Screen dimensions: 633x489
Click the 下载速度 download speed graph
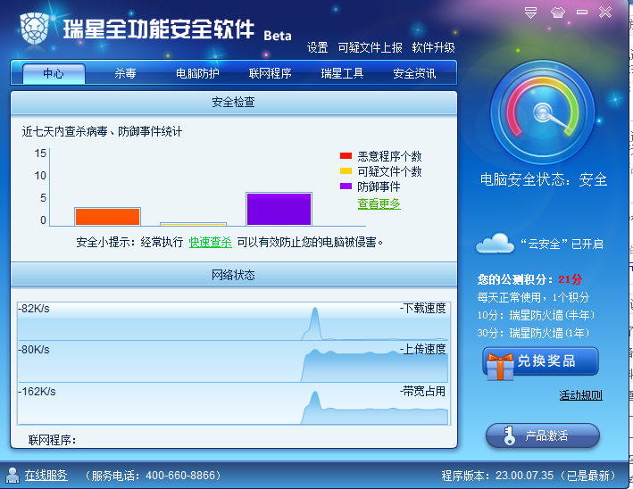click(233, 321)
